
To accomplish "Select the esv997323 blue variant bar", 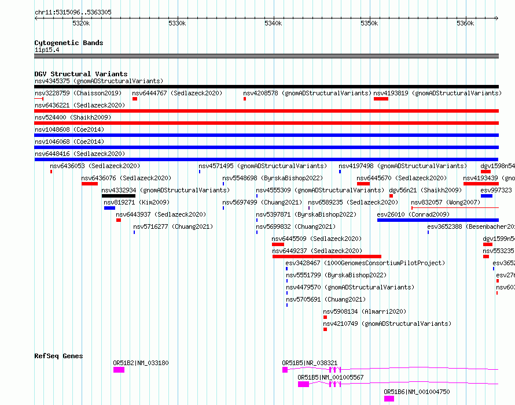I will coord(487,196).
